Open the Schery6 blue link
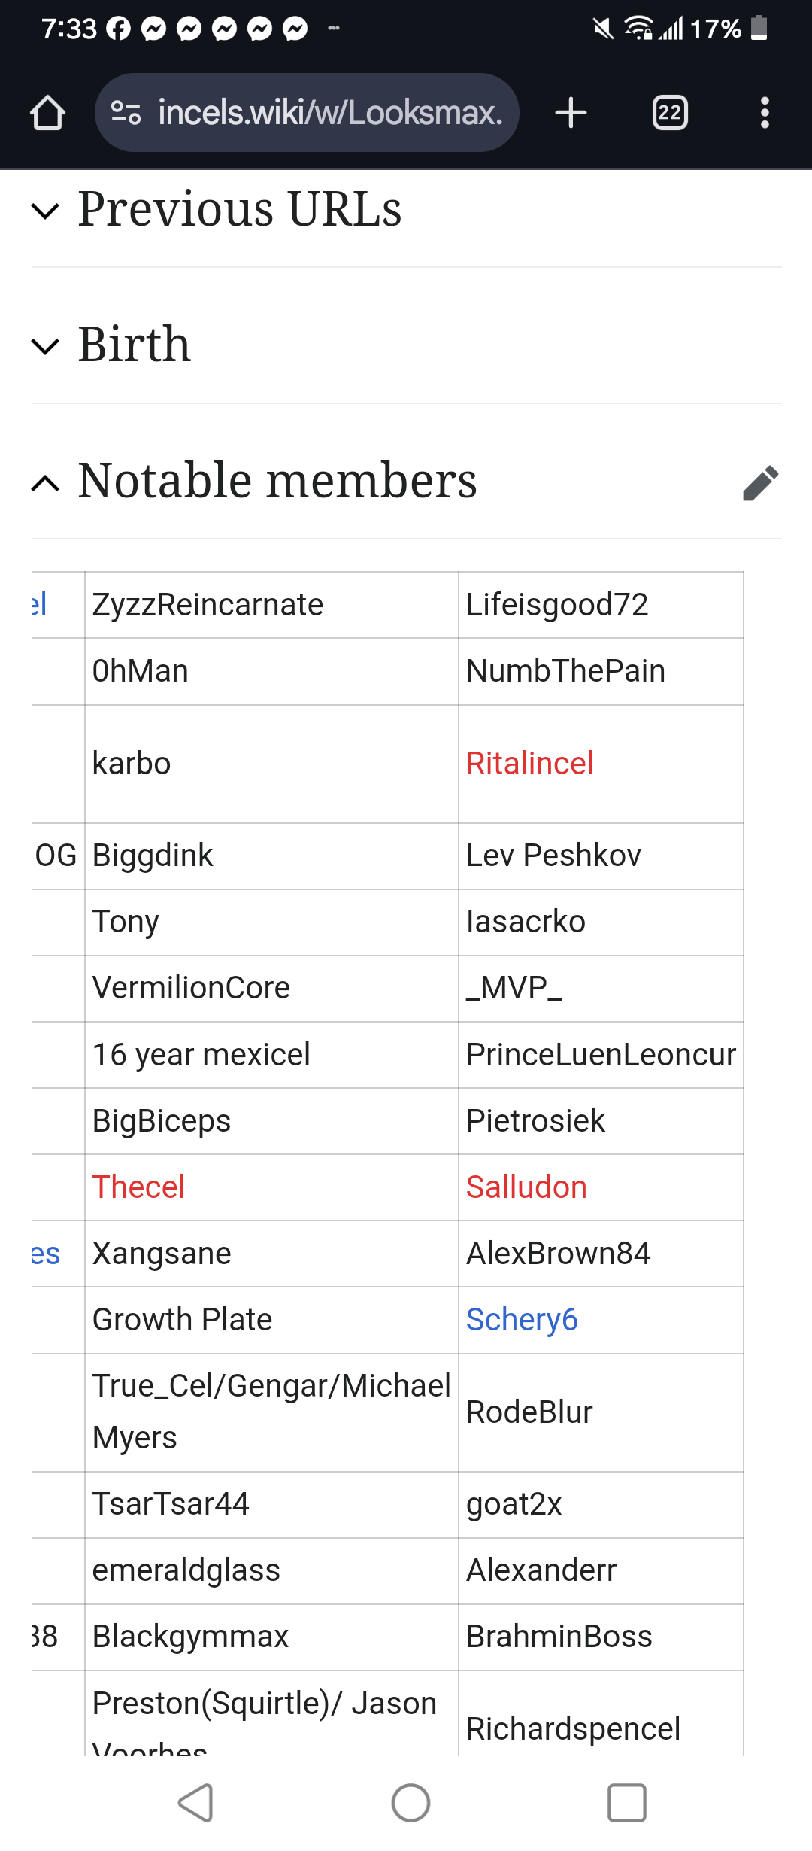 pyautogui.click(x=522, y=1320)
